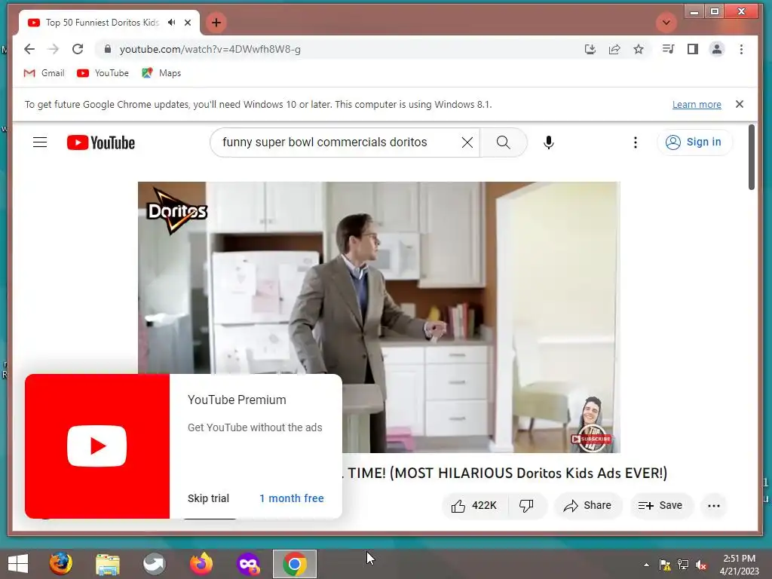
Task: Click the red YouTube Premium logo panel
Action: pyautogui.click(x=97, y=446)
